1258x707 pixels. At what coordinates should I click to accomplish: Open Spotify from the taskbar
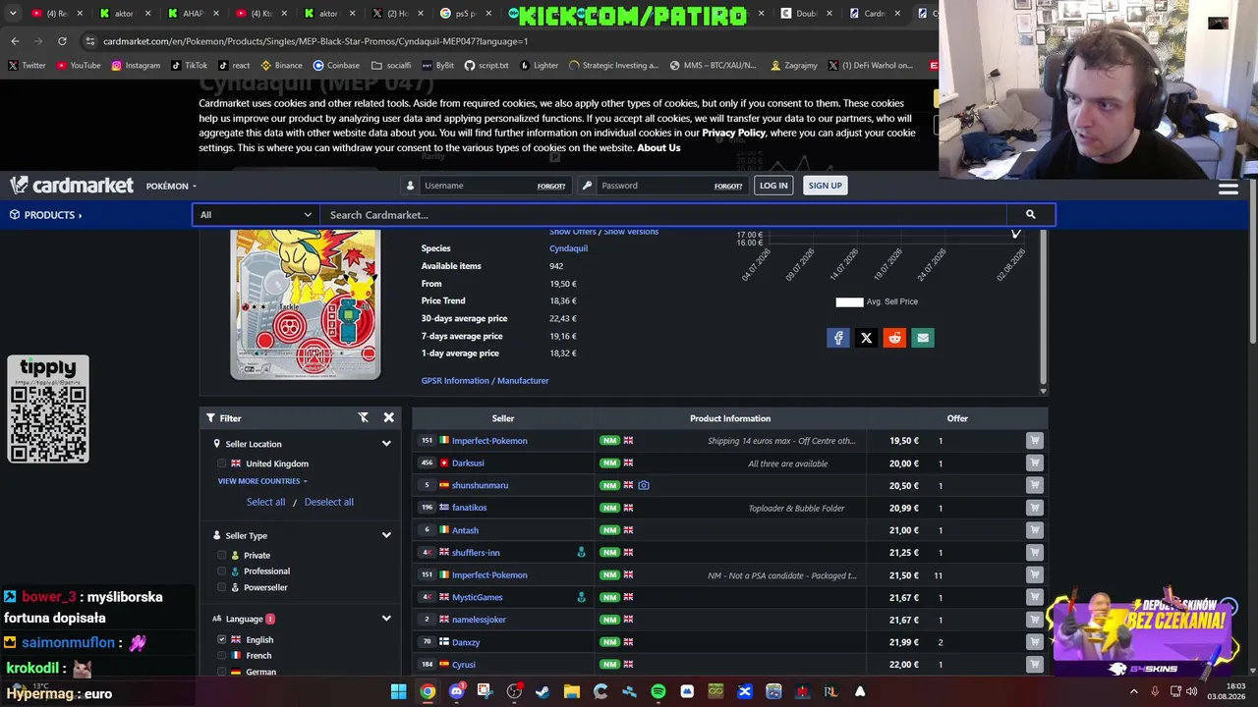(658, 691)
